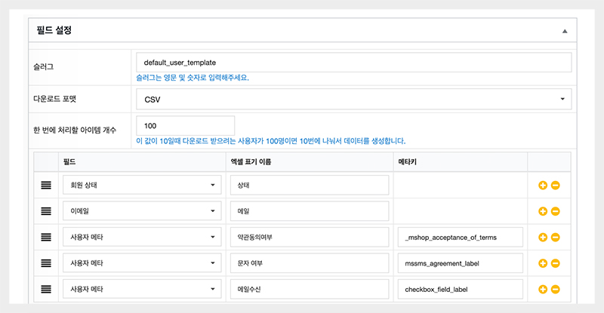Viewport: 604px width, 313px height.
Task: Click the minus icon in the 회원 상태 row
Action: (555, 186)
